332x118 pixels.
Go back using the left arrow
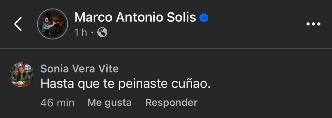point(18,24)
